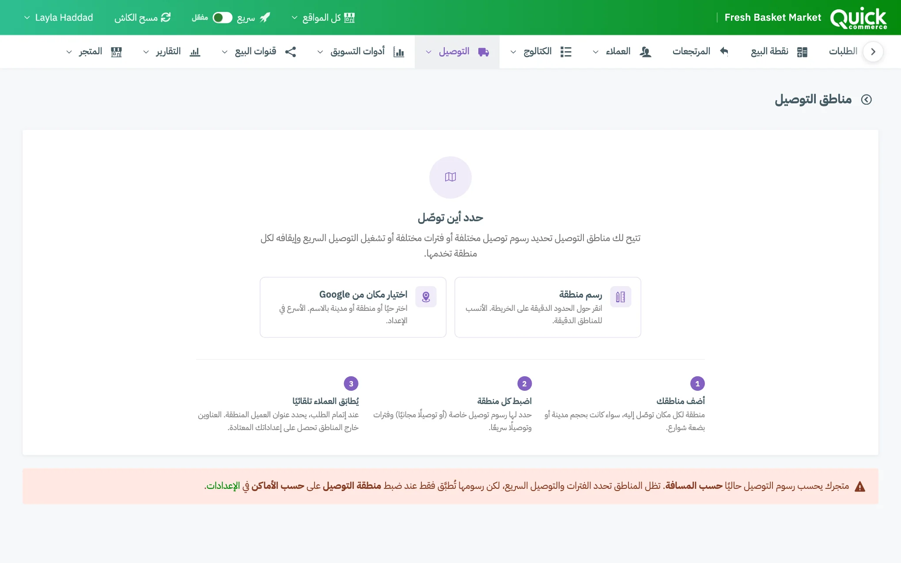Click the الكتالوج list icon
This screenshot has width=901, height=563.
(566, 52)
